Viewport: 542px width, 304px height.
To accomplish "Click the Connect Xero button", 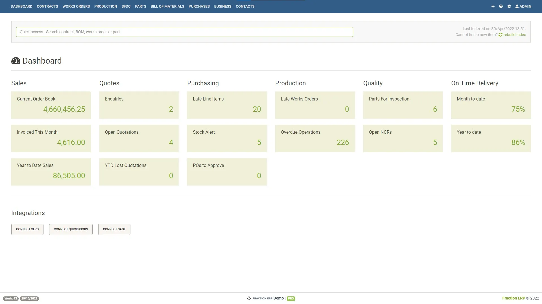I will coord(27,229).
